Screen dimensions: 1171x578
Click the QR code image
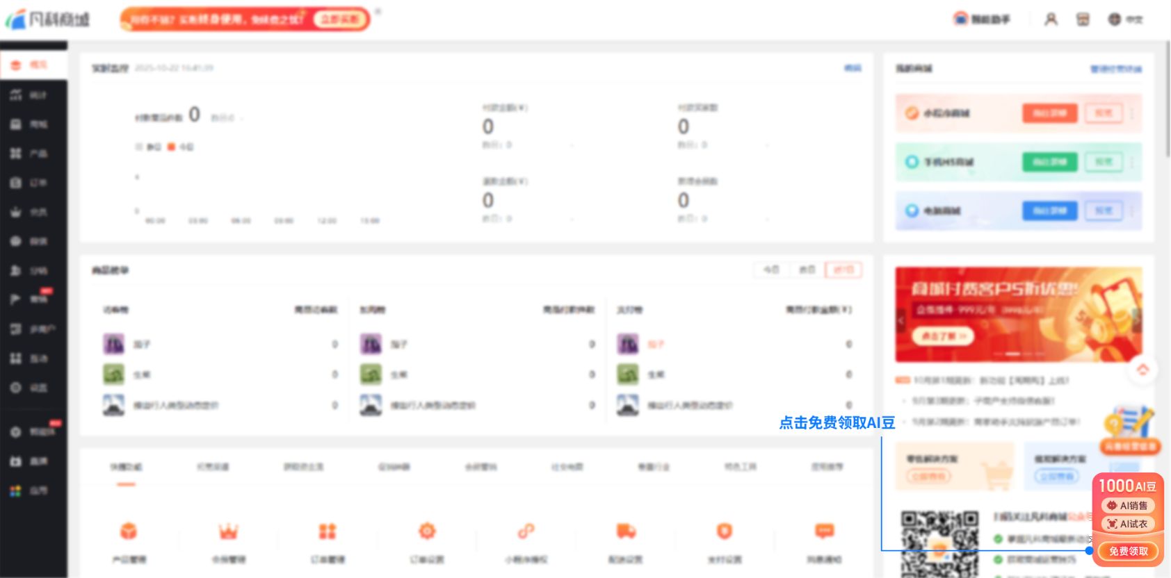939,544
